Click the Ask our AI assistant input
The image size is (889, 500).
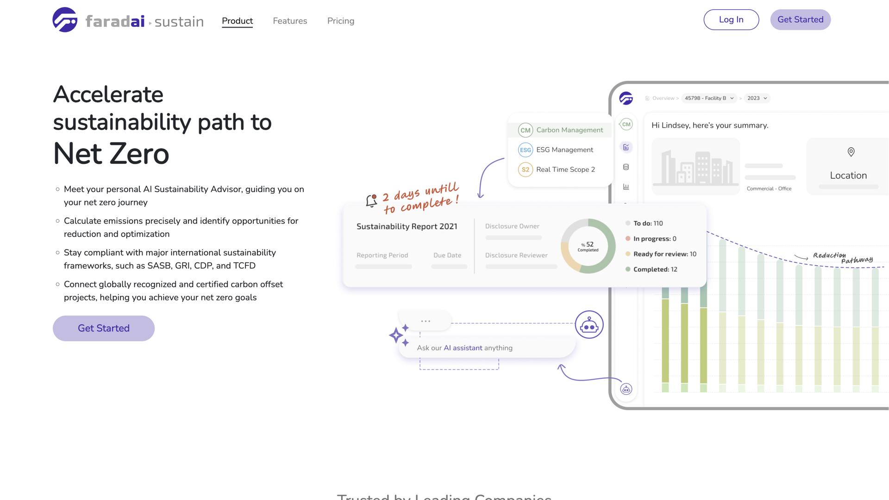click(x=486, y=348)
